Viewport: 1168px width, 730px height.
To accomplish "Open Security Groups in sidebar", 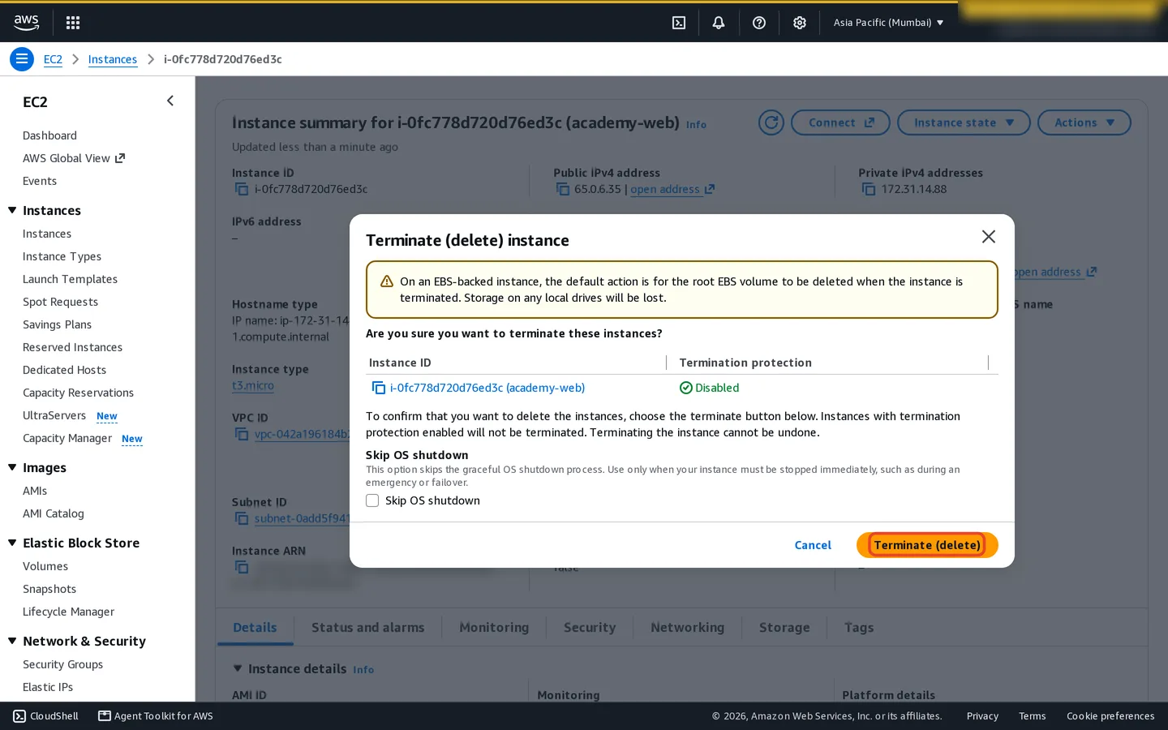I will click(62, 664).
